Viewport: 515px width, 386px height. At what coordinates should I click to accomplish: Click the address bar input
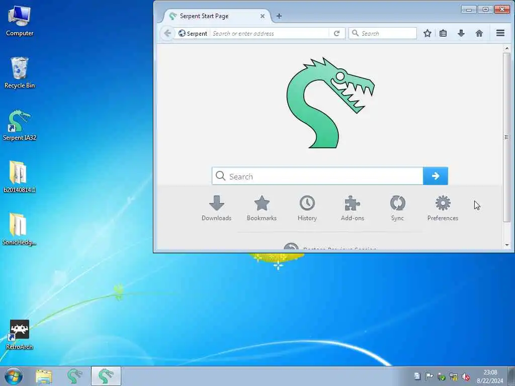tap(270, 34)
